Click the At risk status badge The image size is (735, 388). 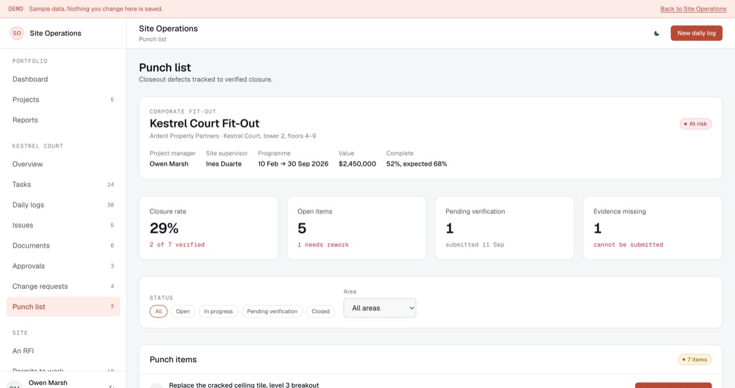696,124
